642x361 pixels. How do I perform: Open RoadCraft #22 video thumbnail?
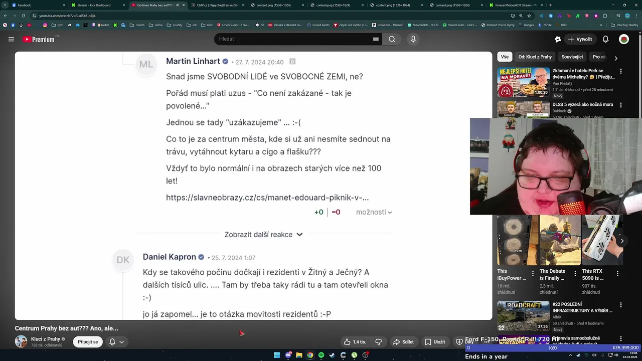click(523, 316)
